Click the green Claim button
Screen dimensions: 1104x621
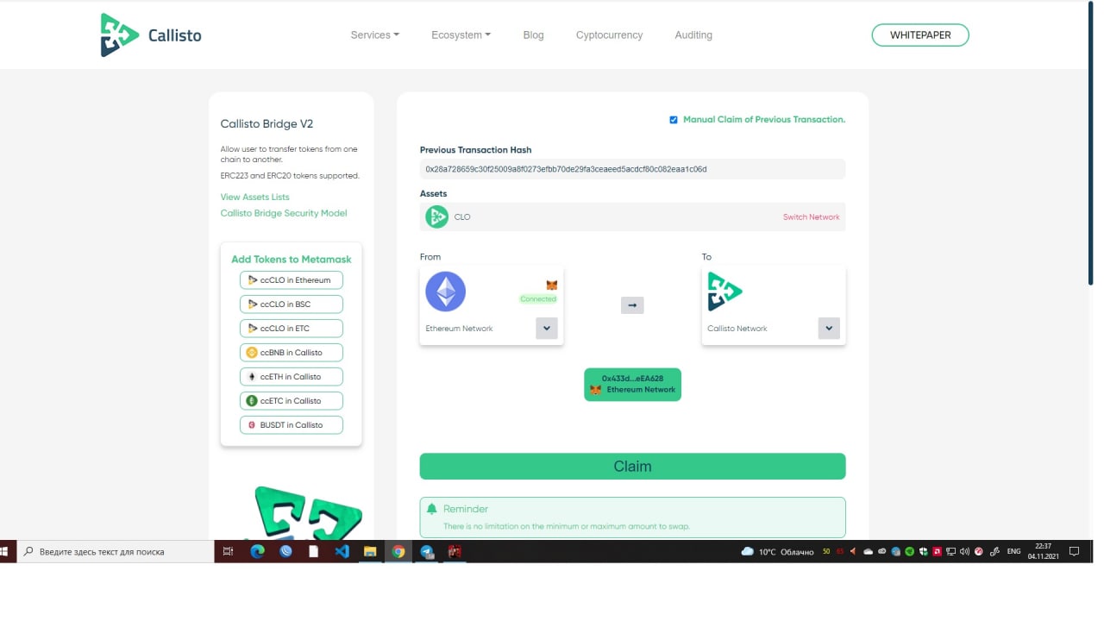point(632,467)
